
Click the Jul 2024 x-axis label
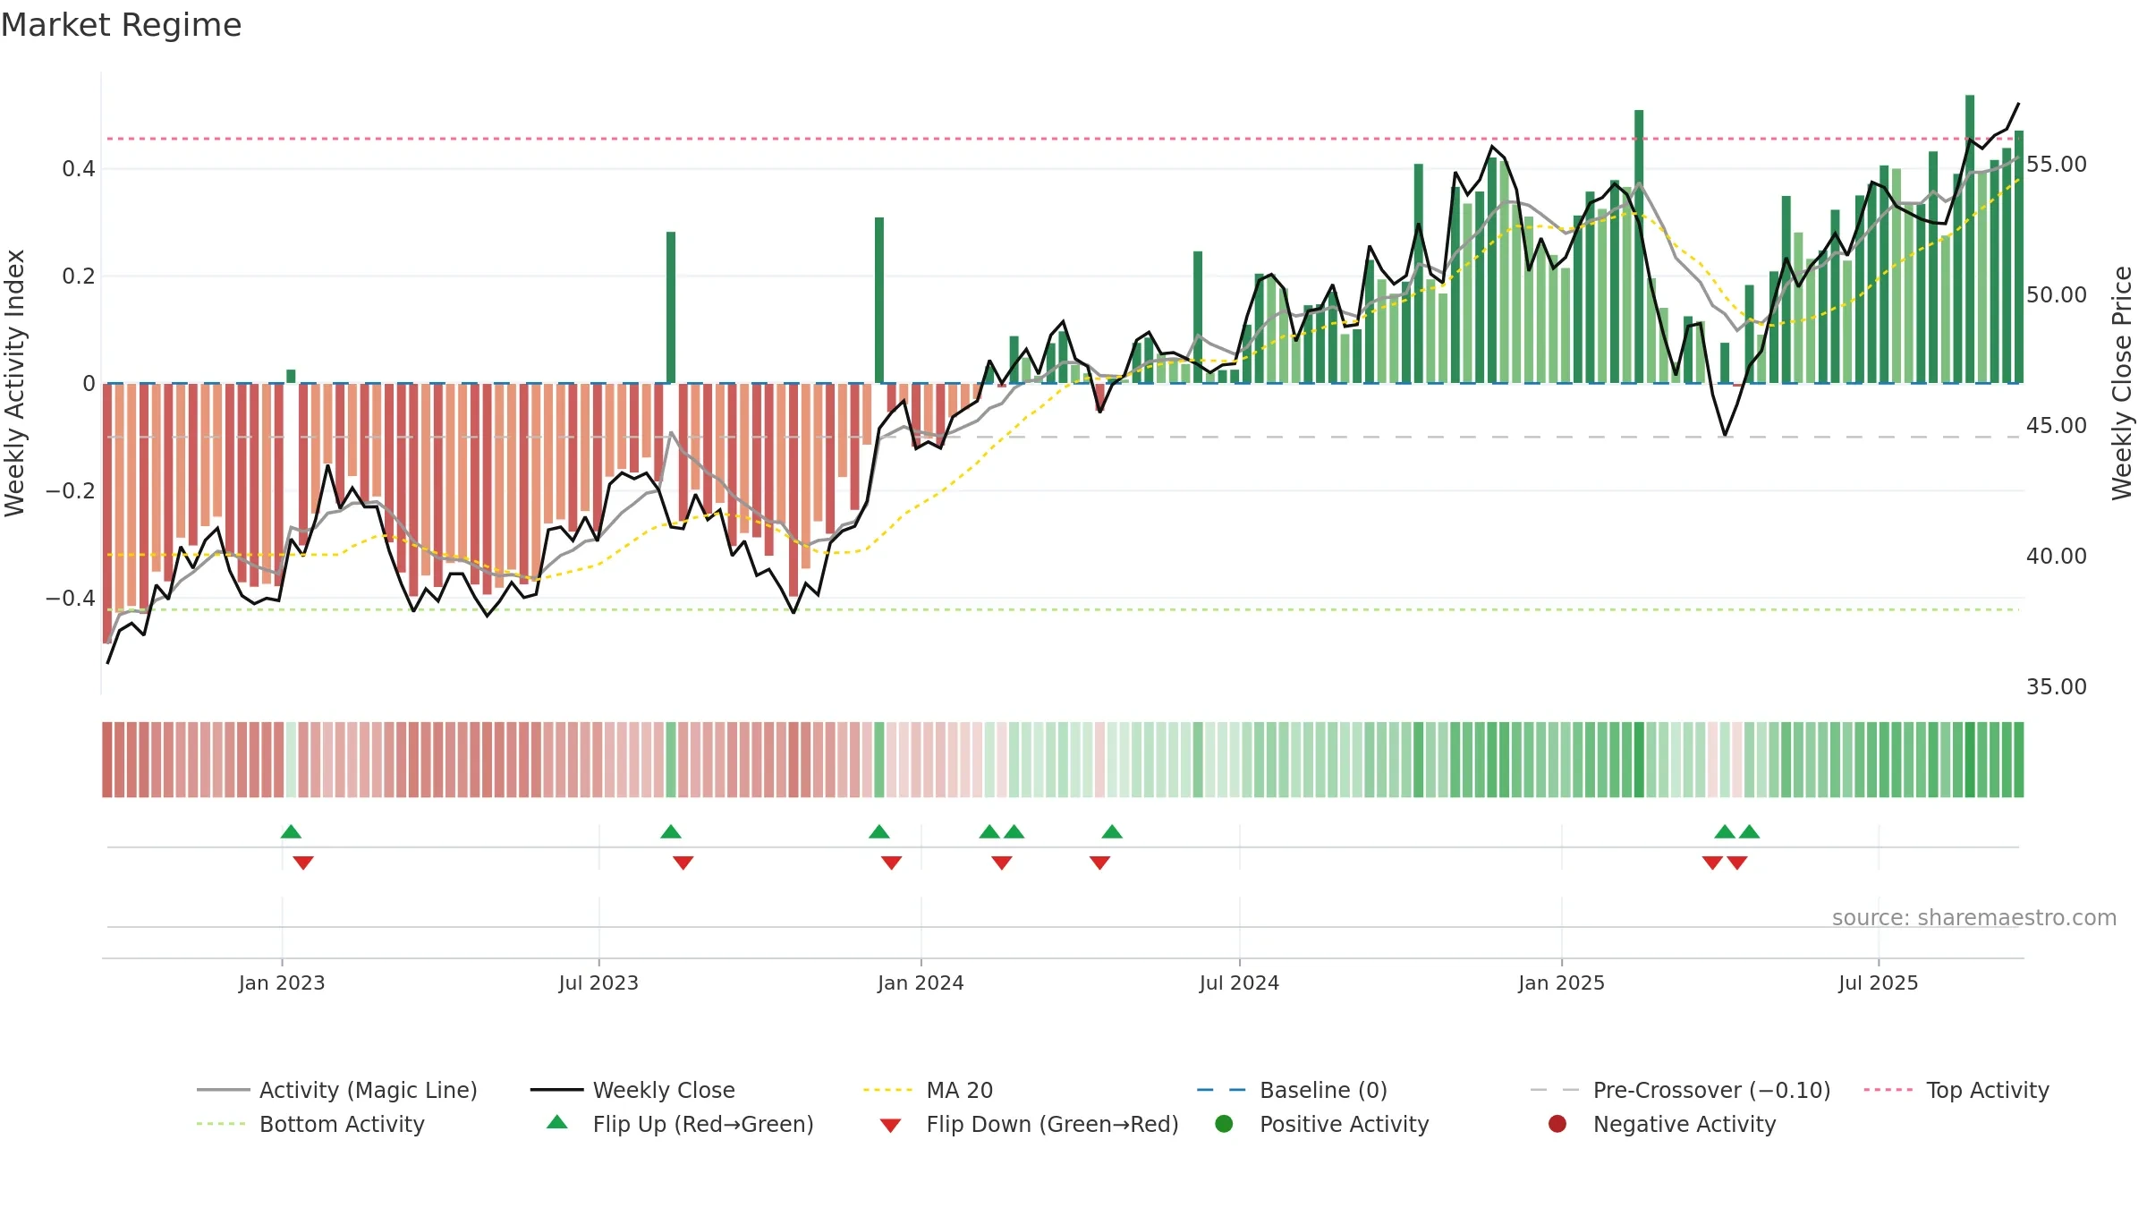point(1239,983)
